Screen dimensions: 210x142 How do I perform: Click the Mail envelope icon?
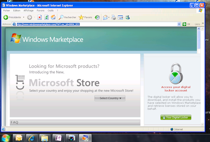(105, 17)
